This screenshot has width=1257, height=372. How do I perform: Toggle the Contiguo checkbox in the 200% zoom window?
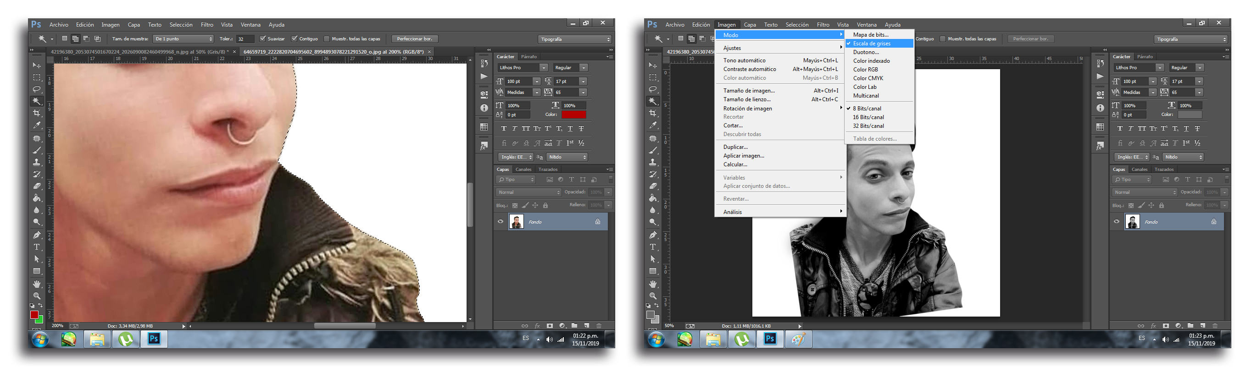[294, 38]
